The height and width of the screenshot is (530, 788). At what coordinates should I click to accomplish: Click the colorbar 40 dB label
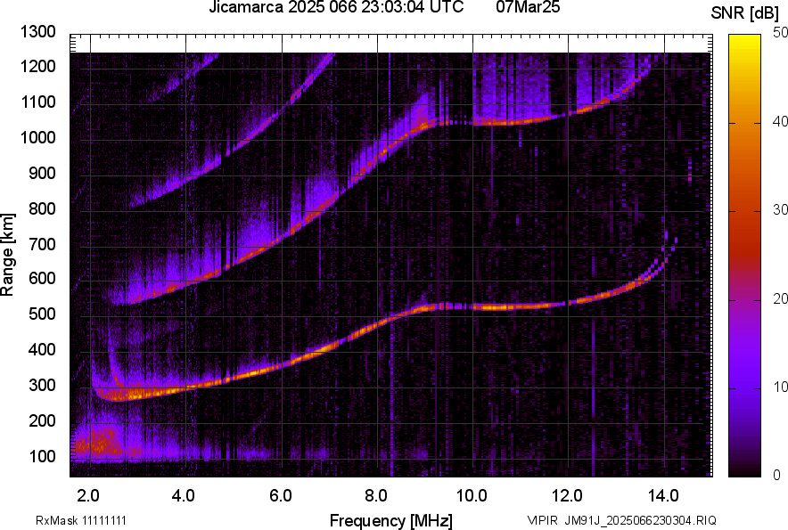coord(780,121)
